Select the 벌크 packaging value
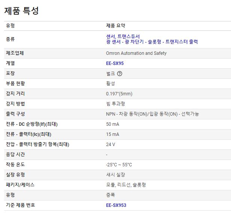The height and width of the screenshot is (214, 231). pyautogui.click(x=111, y=74)
